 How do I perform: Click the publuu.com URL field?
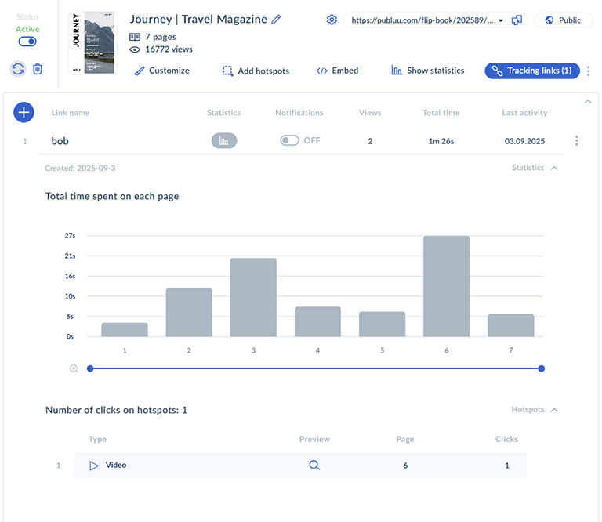(422, 20)
